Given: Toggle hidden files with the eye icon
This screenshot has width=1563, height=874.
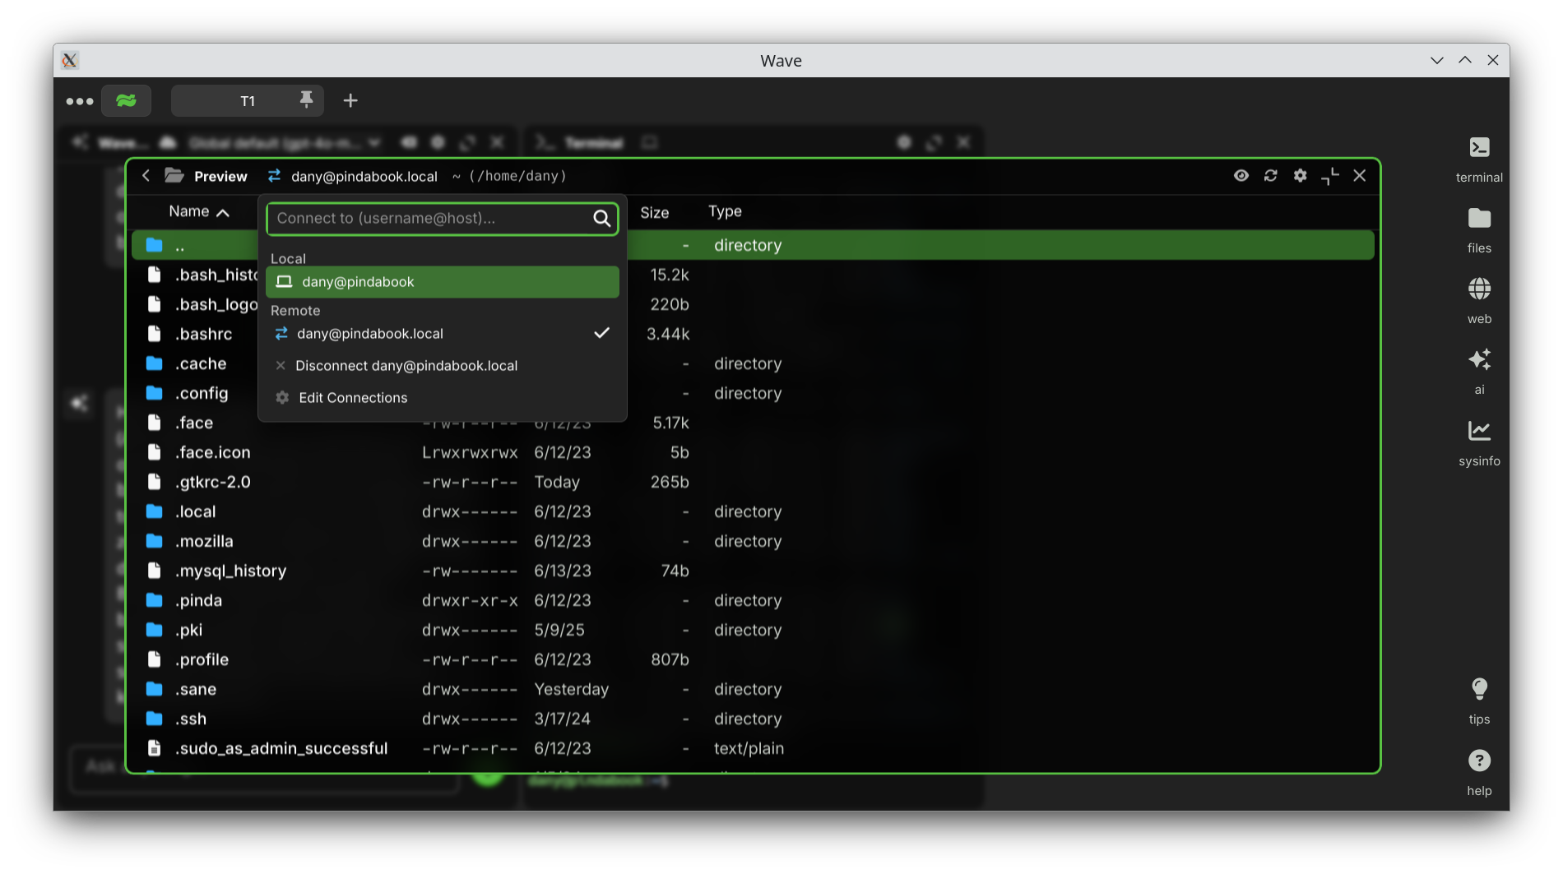Looking at the screenshot, I should 1241,175.
